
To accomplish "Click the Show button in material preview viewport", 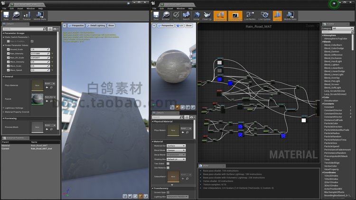I will click(x=188, y=25).
